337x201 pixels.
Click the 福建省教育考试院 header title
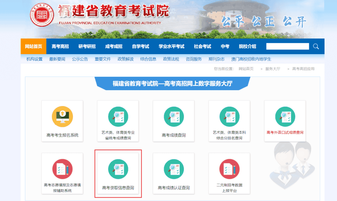114,11
